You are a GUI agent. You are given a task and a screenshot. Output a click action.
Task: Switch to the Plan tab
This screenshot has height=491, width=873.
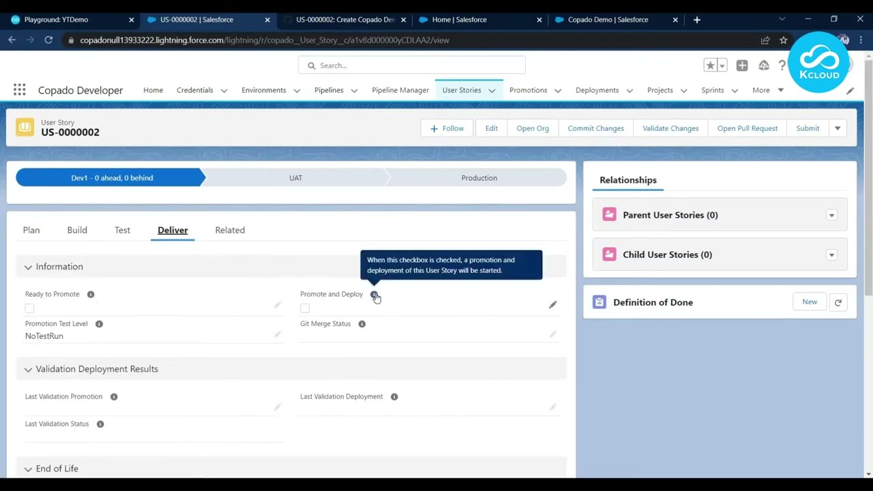31,230
